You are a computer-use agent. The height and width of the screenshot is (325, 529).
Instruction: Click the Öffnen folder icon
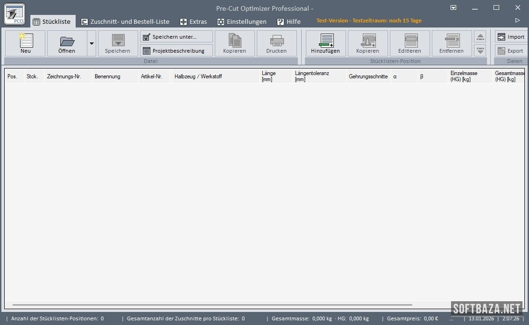[x=67, y=41]
